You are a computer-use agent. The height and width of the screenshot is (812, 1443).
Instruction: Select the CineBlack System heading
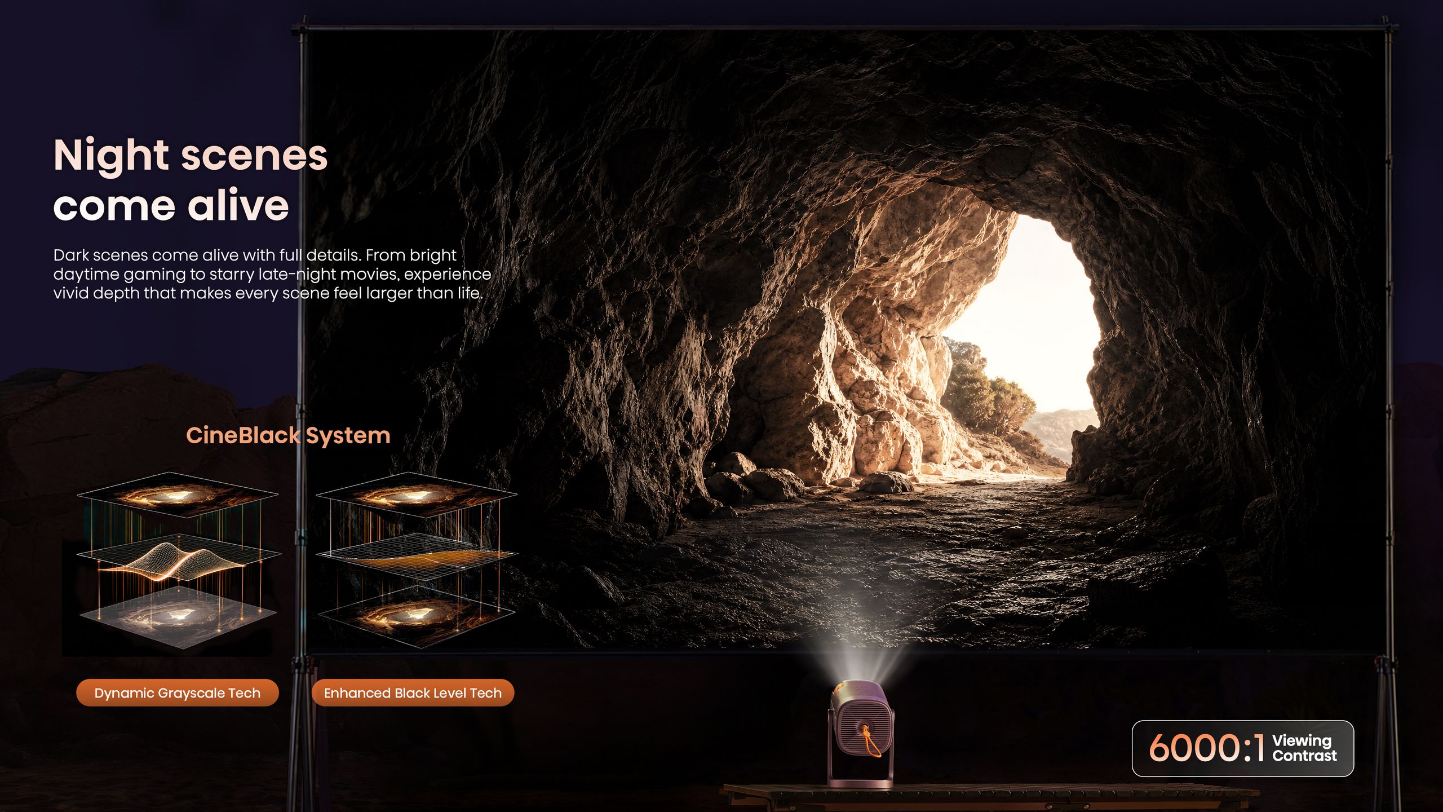[x=288, y=435]
